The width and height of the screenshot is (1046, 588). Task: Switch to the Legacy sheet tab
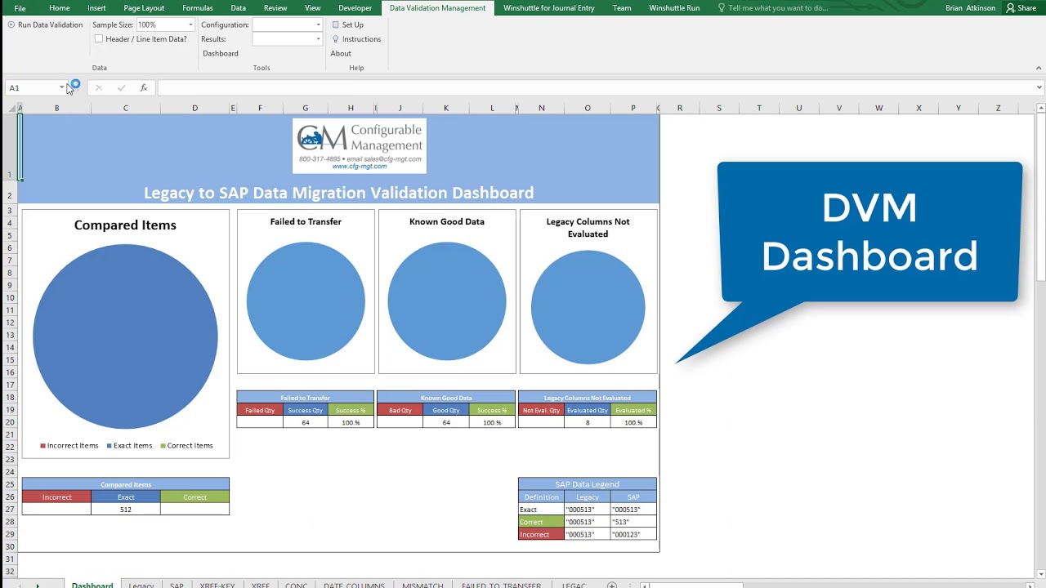tap(141, 585)
